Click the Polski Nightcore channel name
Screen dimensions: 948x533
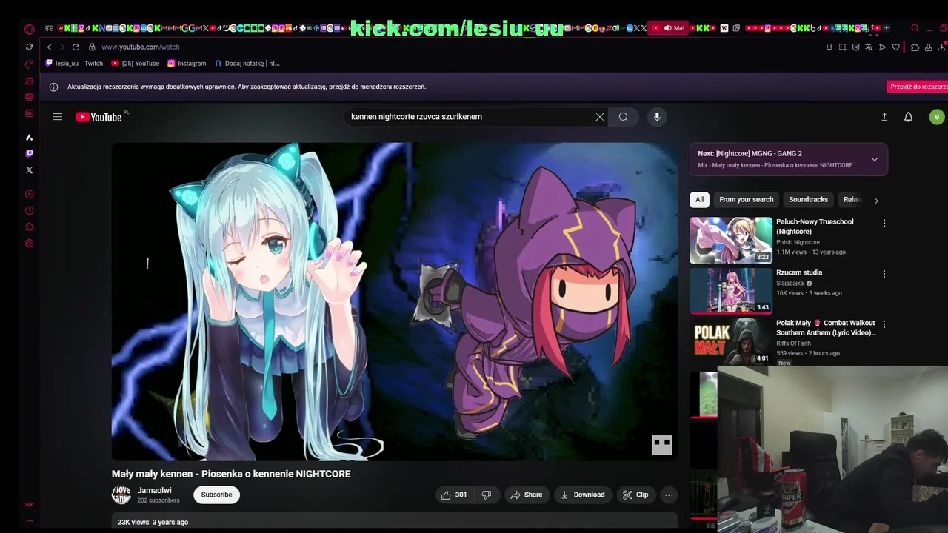[798, 242]
